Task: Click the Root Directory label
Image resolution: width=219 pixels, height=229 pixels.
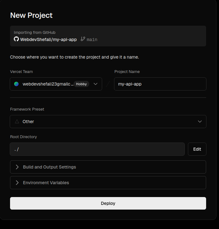Action: pos(24,137)
